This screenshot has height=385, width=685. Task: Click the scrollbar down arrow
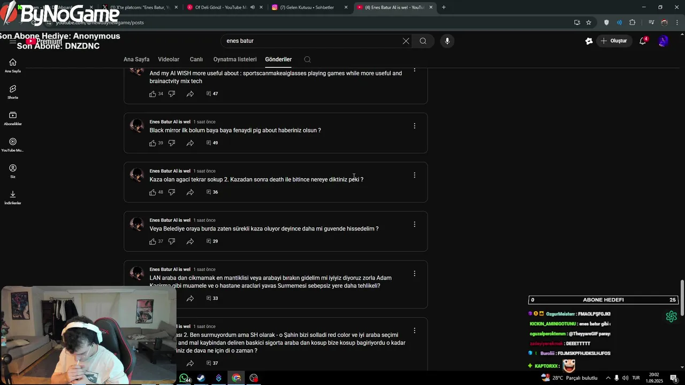coord(682,367)
